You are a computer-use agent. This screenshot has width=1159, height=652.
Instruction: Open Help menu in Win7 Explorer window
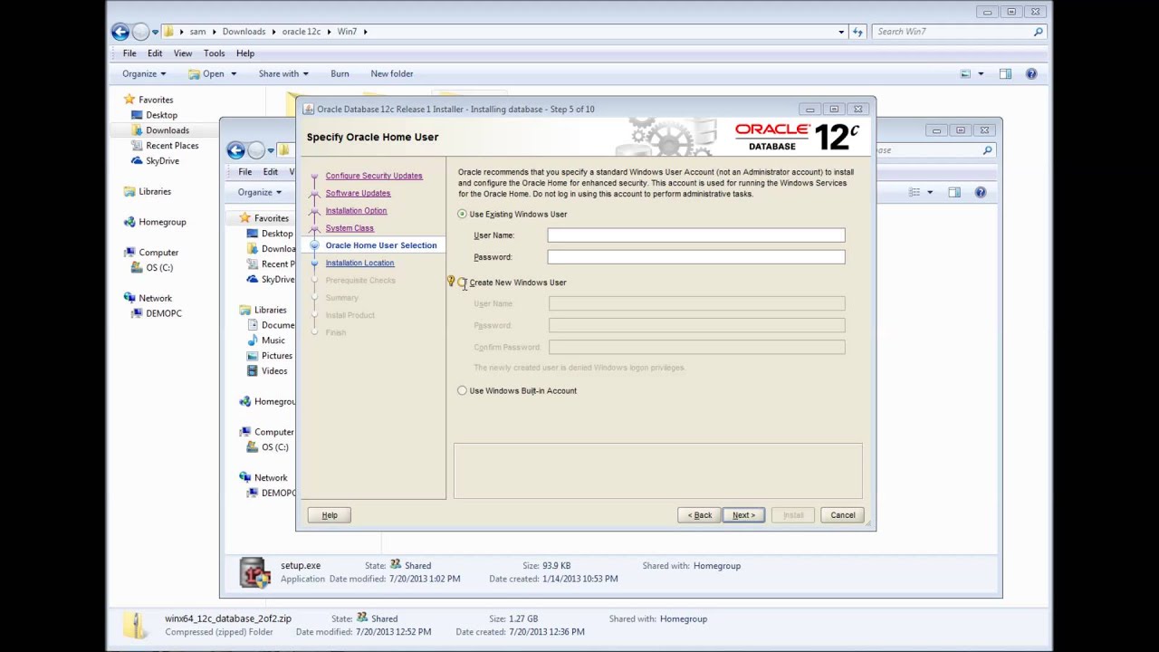[245, 53]
